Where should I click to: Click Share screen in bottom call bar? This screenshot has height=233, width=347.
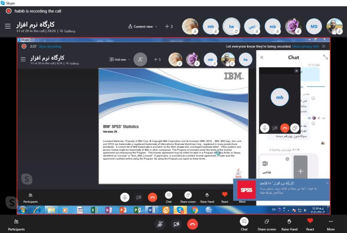coord(267,224)
